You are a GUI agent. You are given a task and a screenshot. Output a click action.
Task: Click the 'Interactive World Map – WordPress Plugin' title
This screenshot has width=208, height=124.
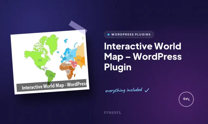[x=143, y=57]
